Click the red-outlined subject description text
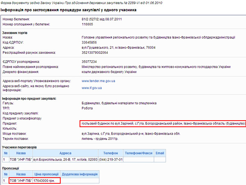 pyautogui.click(x=163, y=123)
